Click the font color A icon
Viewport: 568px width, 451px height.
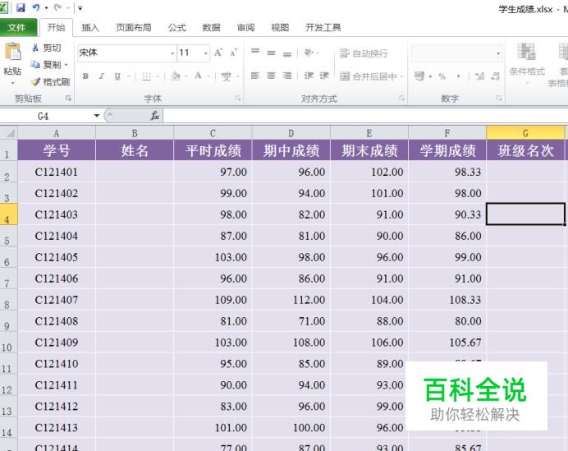coord(198,76)
